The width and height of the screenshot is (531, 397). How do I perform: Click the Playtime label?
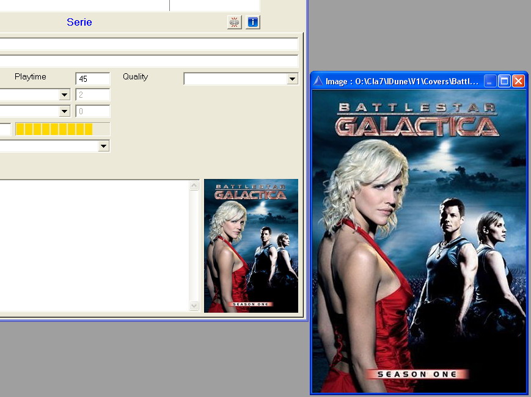click(x=31, y=77)
